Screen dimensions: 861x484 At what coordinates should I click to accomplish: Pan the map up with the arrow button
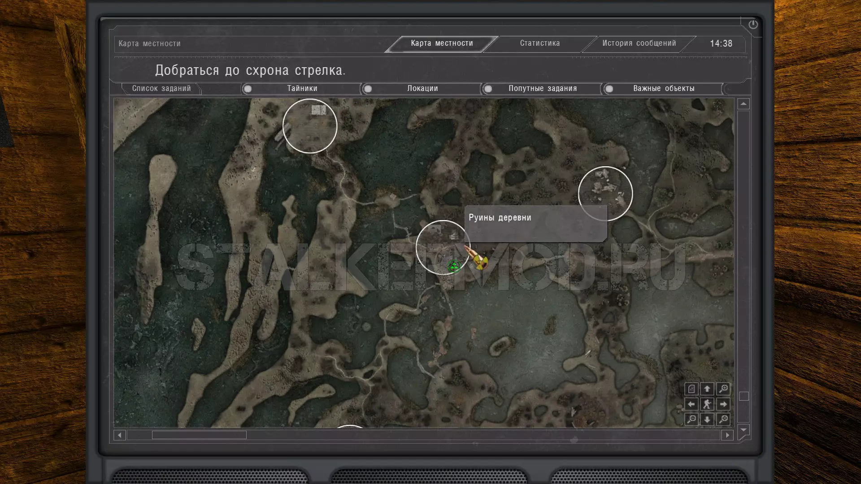click(x=707, y=389)
